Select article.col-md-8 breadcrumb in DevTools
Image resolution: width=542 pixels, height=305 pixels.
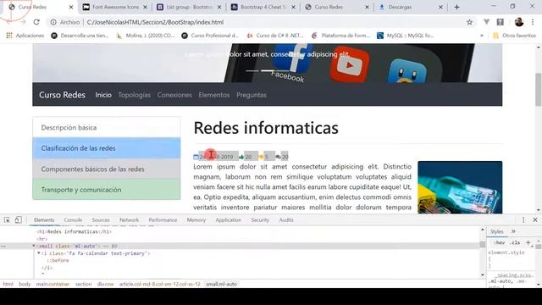pyautogui.click(x=160, y=284)
